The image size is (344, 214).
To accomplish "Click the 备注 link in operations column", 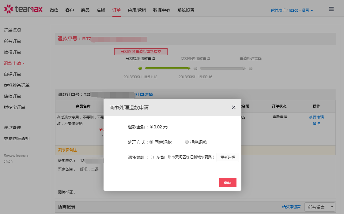I will click(316, 124).
